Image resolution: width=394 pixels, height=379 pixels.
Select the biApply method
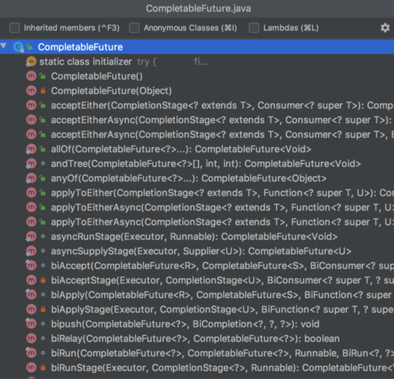pyautogui.click(x=197, y=295)
